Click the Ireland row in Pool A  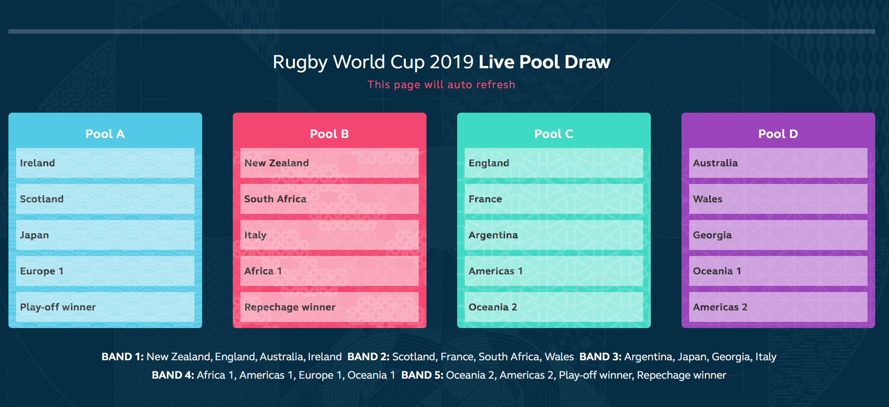click(105, 163)
